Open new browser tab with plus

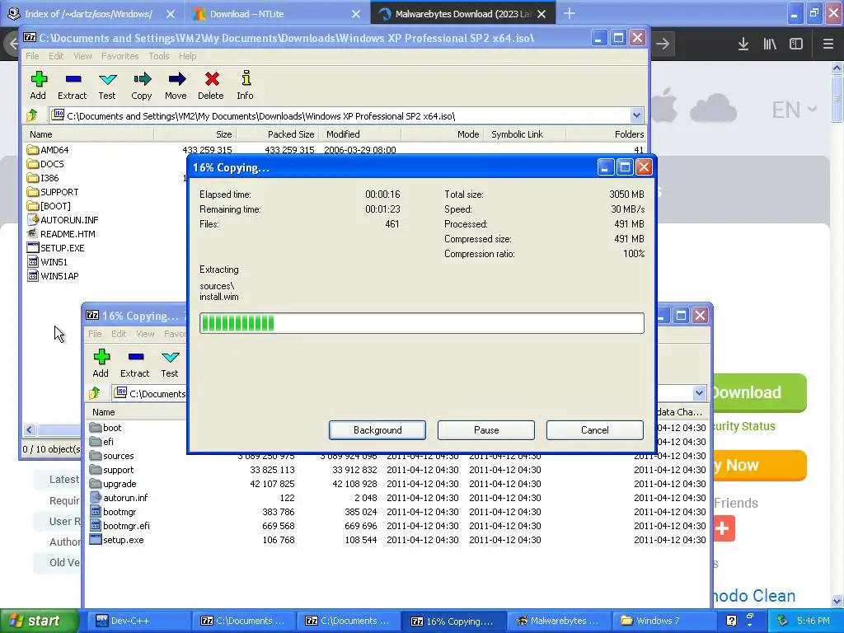click(570, 14)
